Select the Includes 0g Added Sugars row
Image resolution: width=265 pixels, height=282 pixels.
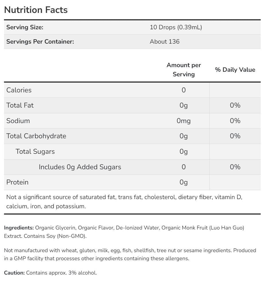80,167
